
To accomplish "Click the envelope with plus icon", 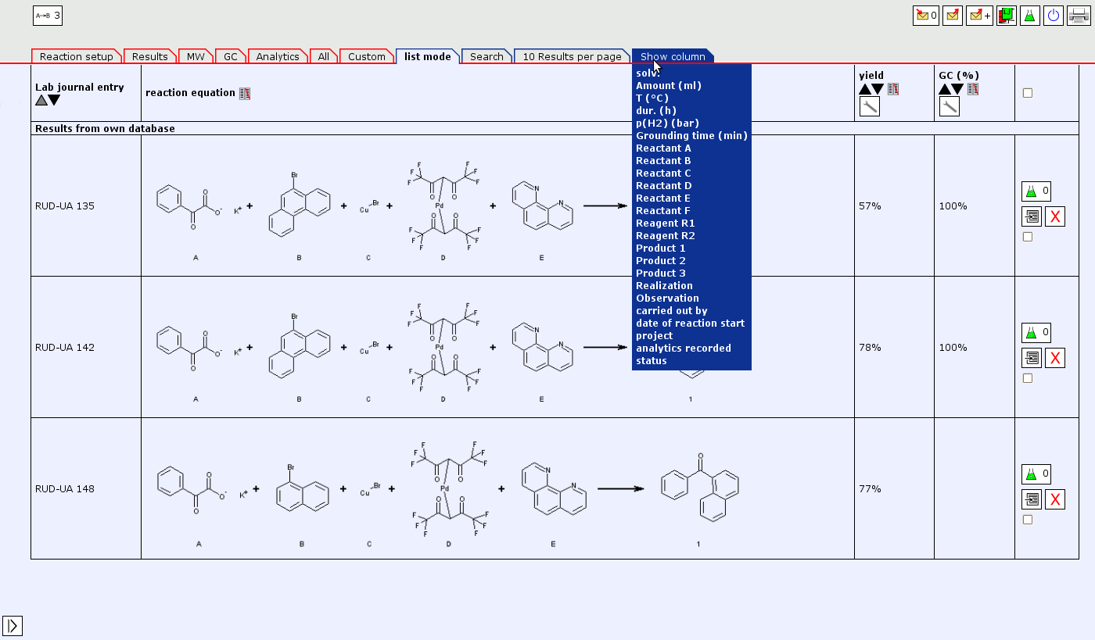I will (x=979, y=15).
